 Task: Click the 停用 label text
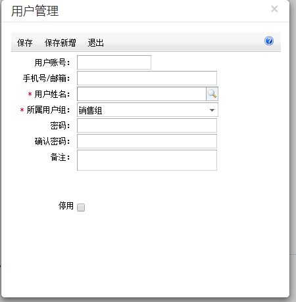[x=66, y=206]
